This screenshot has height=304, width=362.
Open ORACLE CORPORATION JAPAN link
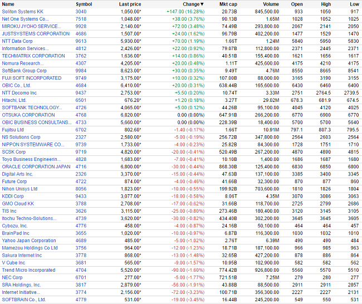[36, 166]
